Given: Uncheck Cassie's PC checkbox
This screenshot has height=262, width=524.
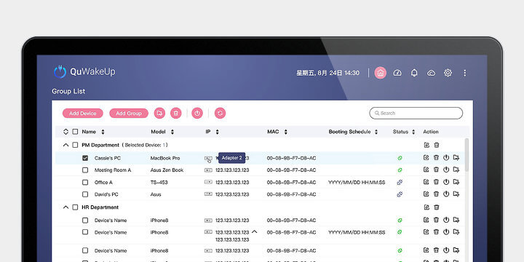Looking at the screenshot, I should click(x=85, y=158).
